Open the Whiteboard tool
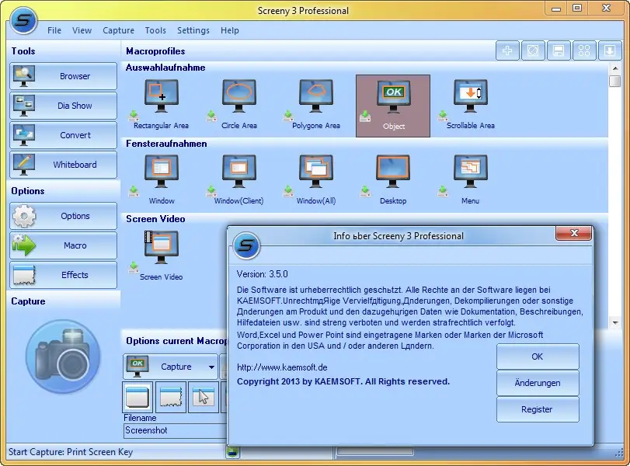The height and width of the screenshot is (466, 630). coord(64,165)
